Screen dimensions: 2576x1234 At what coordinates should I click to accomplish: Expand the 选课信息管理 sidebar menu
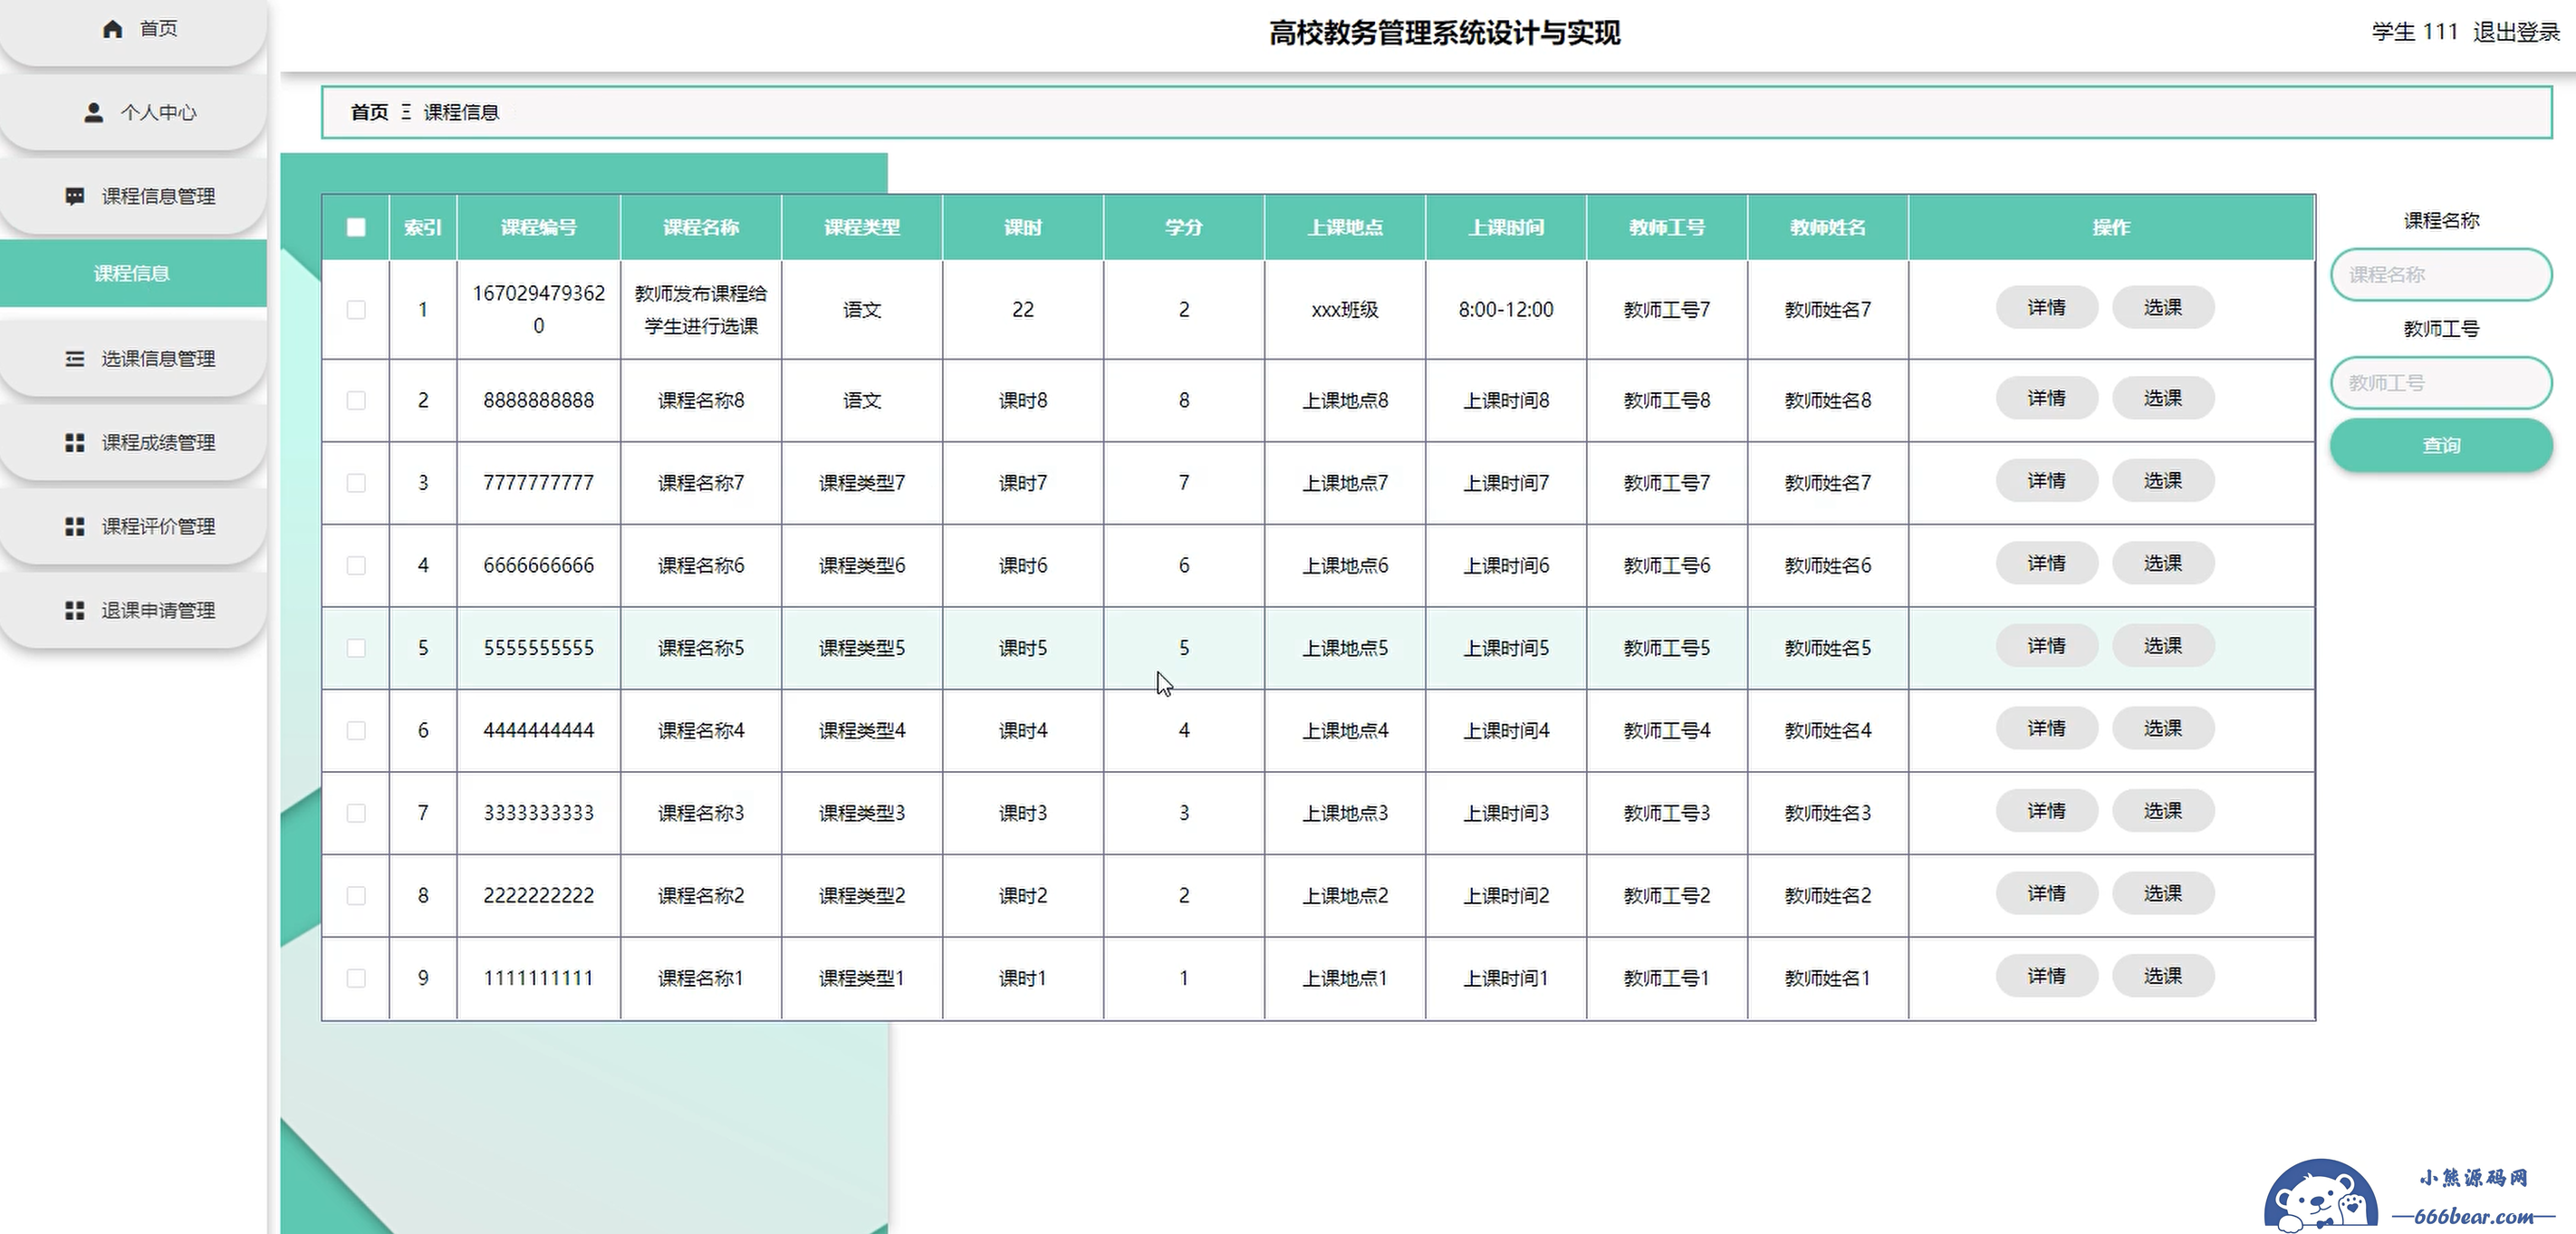133,358
